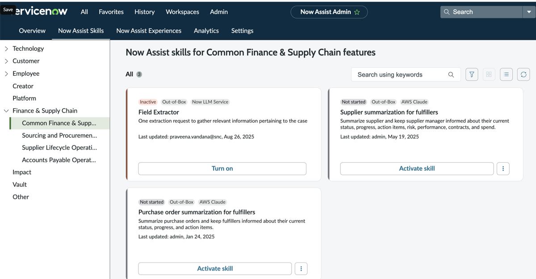The image size is (536, 279).
Task: Select Creator in the sidebar
Action: tap(23, 86)
